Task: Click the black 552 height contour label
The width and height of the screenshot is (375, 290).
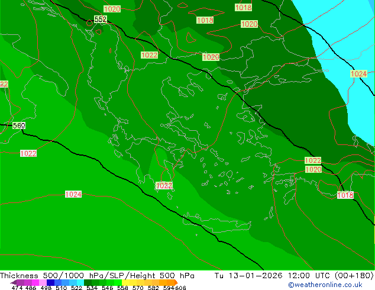Action: [x=101, y=19]
